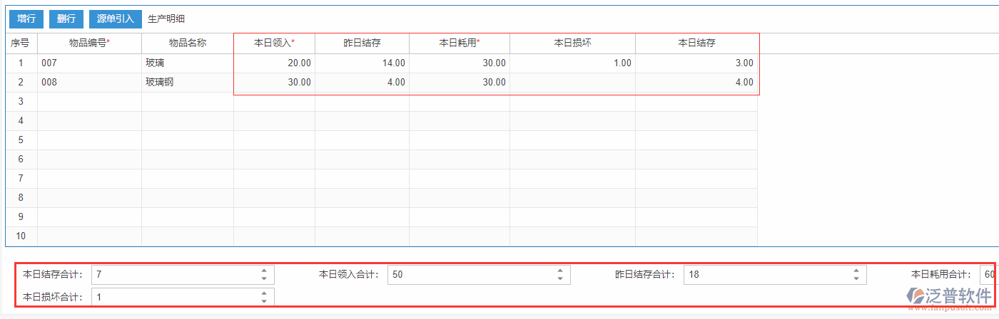This screenshot has width=999, height=319.
Task: Select 本日耗用 cell 30.00 for 玻璃
Action: (459, 63)
